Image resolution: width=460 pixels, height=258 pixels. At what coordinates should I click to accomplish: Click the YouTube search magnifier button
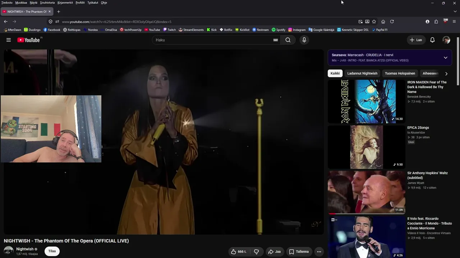pyautogui.click(x=288, y=40)
